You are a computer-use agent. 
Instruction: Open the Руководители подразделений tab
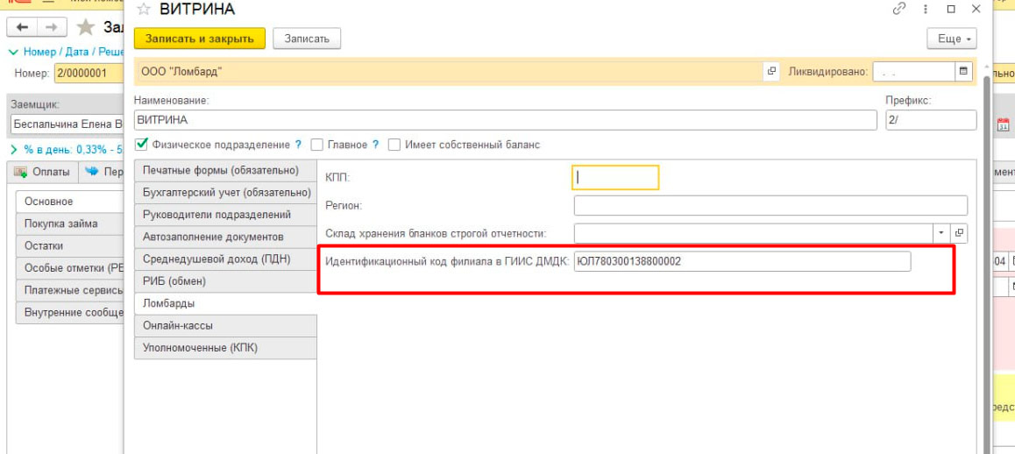[225, 215]
